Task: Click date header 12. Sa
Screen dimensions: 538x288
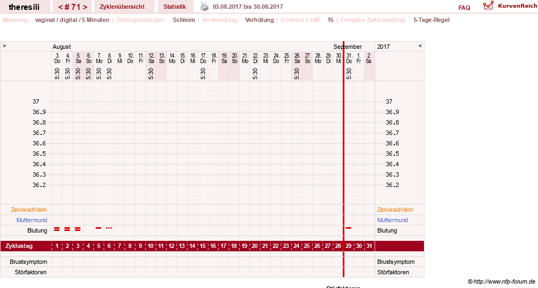Action: click(151, 58)
